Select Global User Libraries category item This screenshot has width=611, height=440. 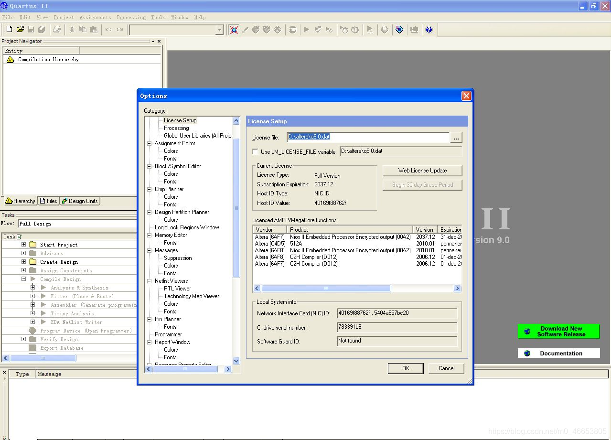pyautogui.click(x=198, y=136)
